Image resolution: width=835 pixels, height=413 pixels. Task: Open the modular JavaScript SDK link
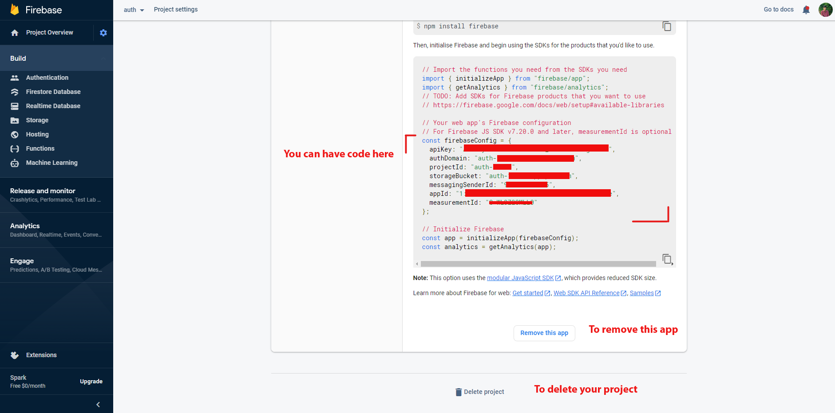(520, 278)
